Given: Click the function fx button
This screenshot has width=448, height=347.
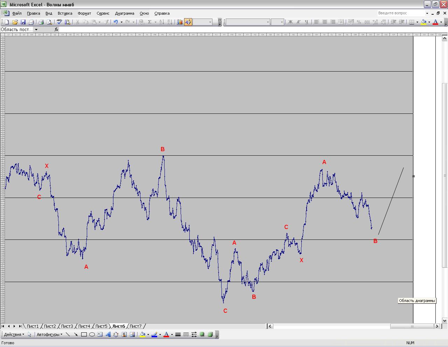Looking at the screenshot, I should 56,30.
